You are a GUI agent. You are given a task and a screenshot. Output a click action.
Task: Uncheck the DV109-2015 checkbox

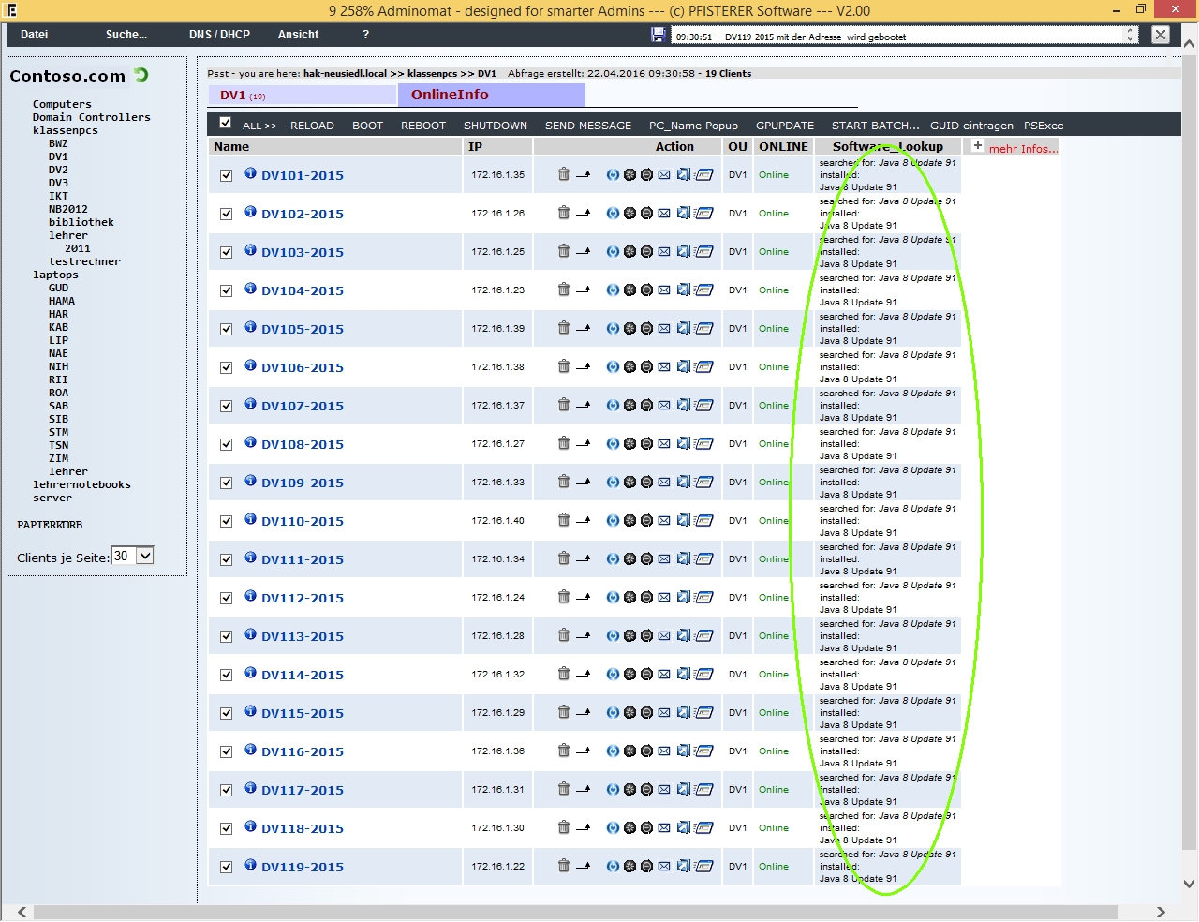coord(226,483)
